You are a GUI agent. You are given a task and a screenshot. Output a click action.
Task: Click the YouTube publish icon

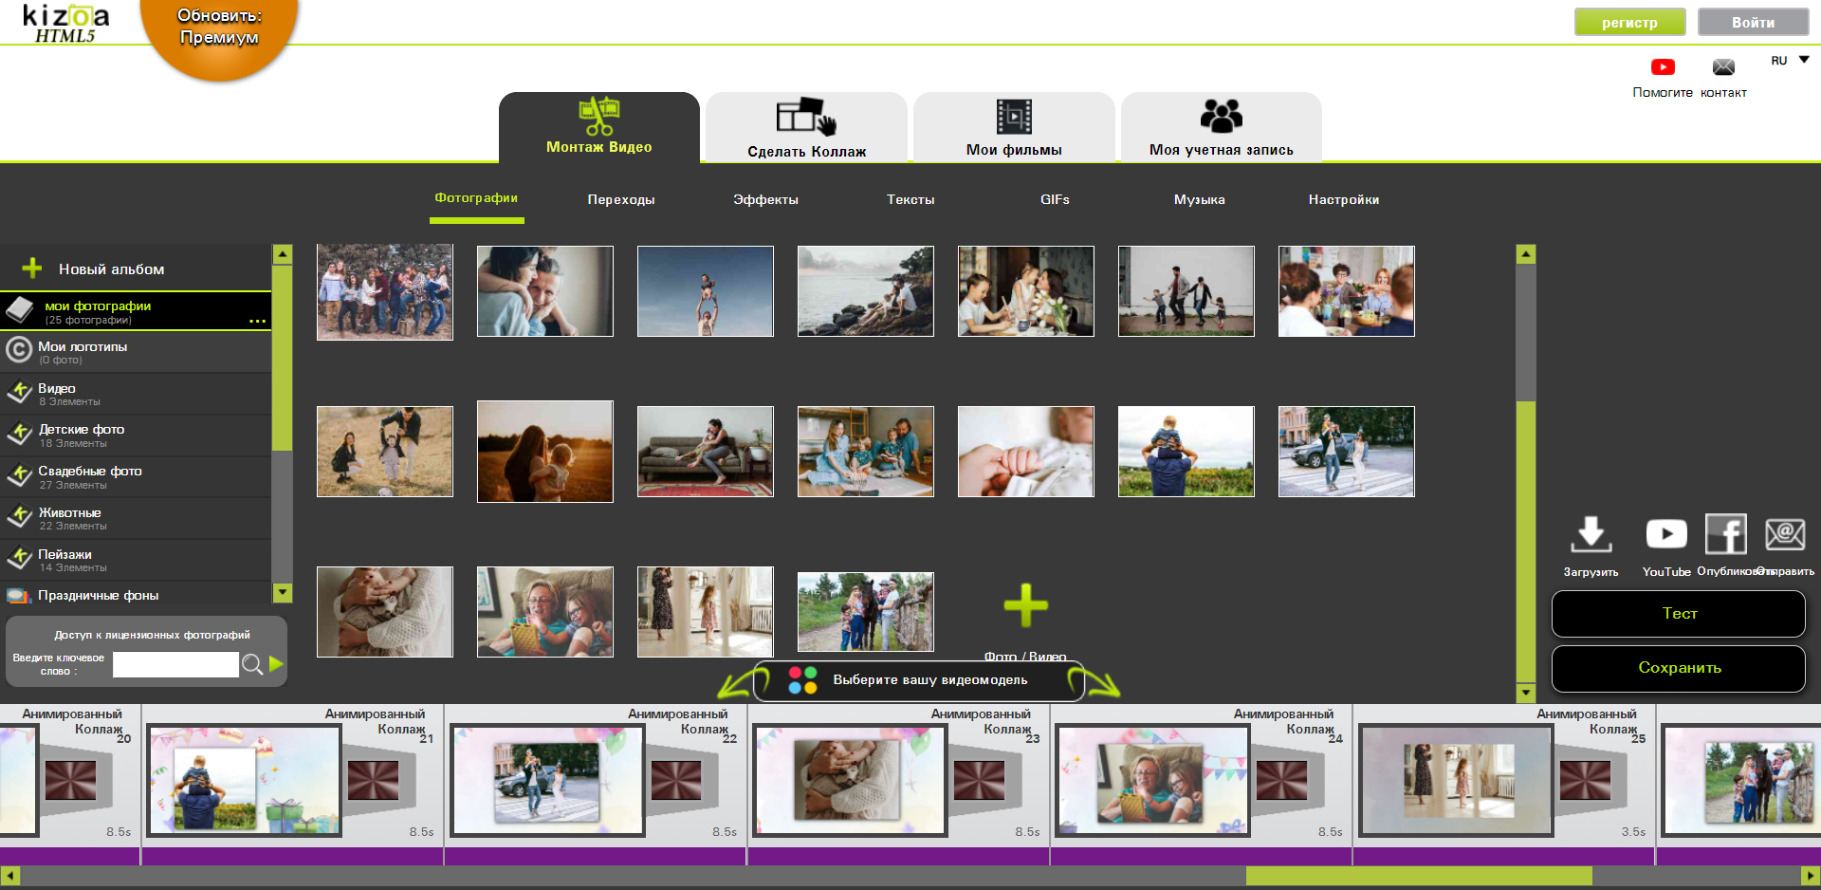click(x=1666, y=534)
